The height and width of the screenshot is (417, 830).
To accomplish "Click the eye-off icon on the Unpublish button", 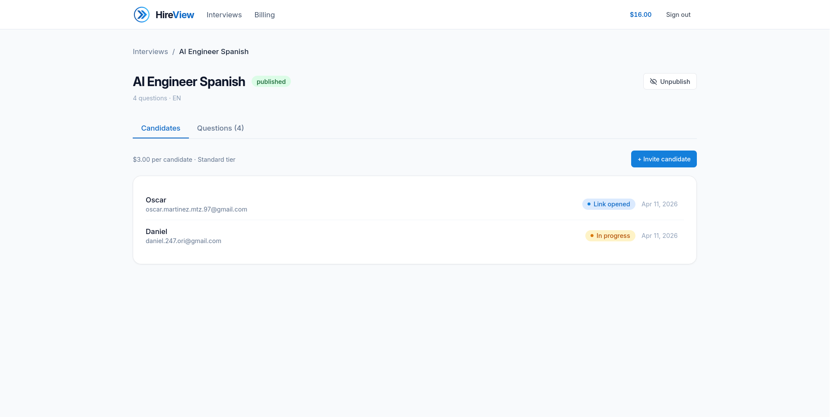I will pos(654,81).
